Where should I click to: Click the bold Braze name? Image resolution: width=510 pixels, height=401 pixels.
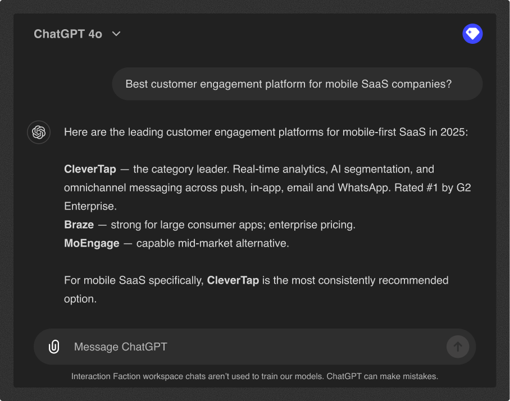pos(79,225)
